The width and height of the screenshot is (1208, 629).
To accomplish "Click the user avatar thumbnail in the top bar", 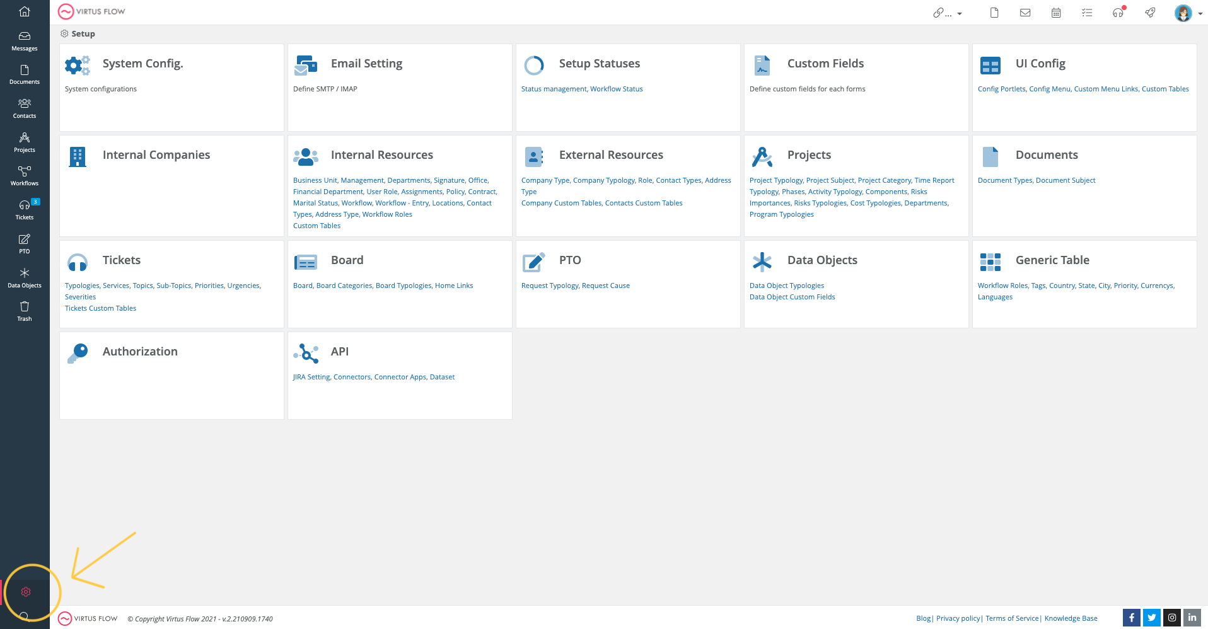I will (1183, 13).
